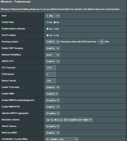Click the Airtime Fairness row label
Viewport: 127px width, 141px height.
9,126
